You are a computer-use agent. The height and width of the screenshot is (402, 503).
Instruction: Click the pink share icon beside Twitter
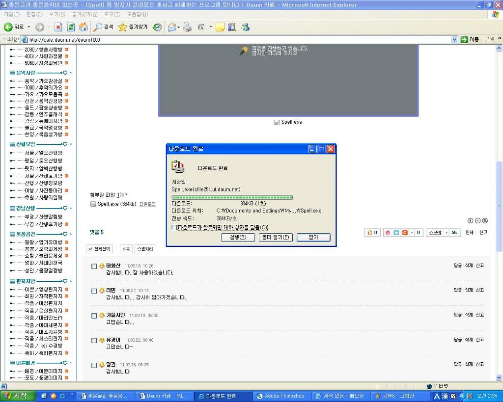[388, 233]
